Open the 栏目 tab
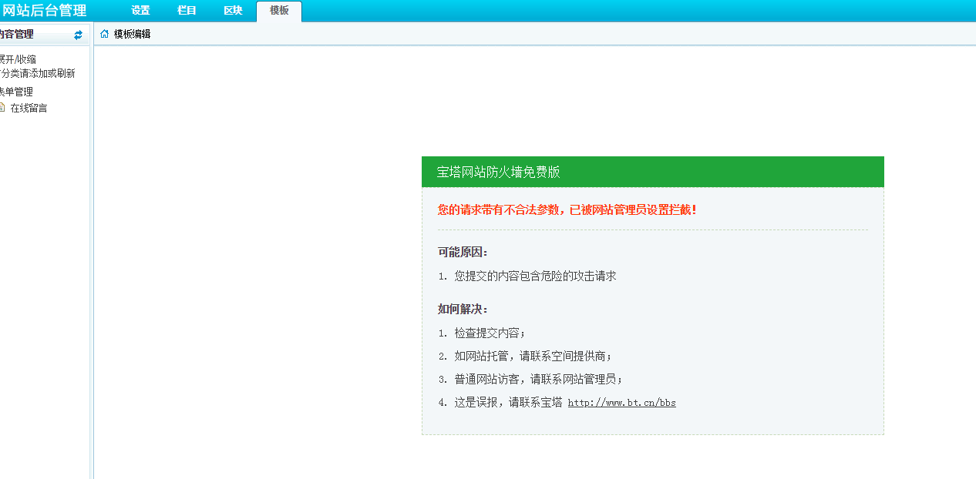The width and height of the screenshot is (976, 479). tap(187, 11)
